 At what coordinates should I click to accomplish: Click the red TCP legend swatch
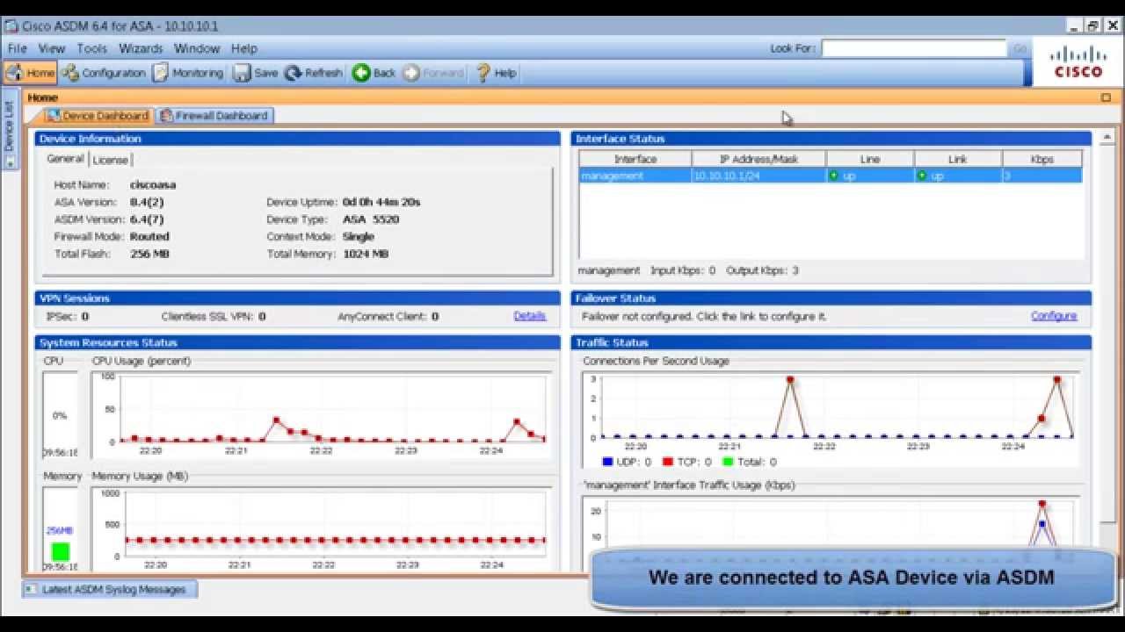tap(667, 462)
